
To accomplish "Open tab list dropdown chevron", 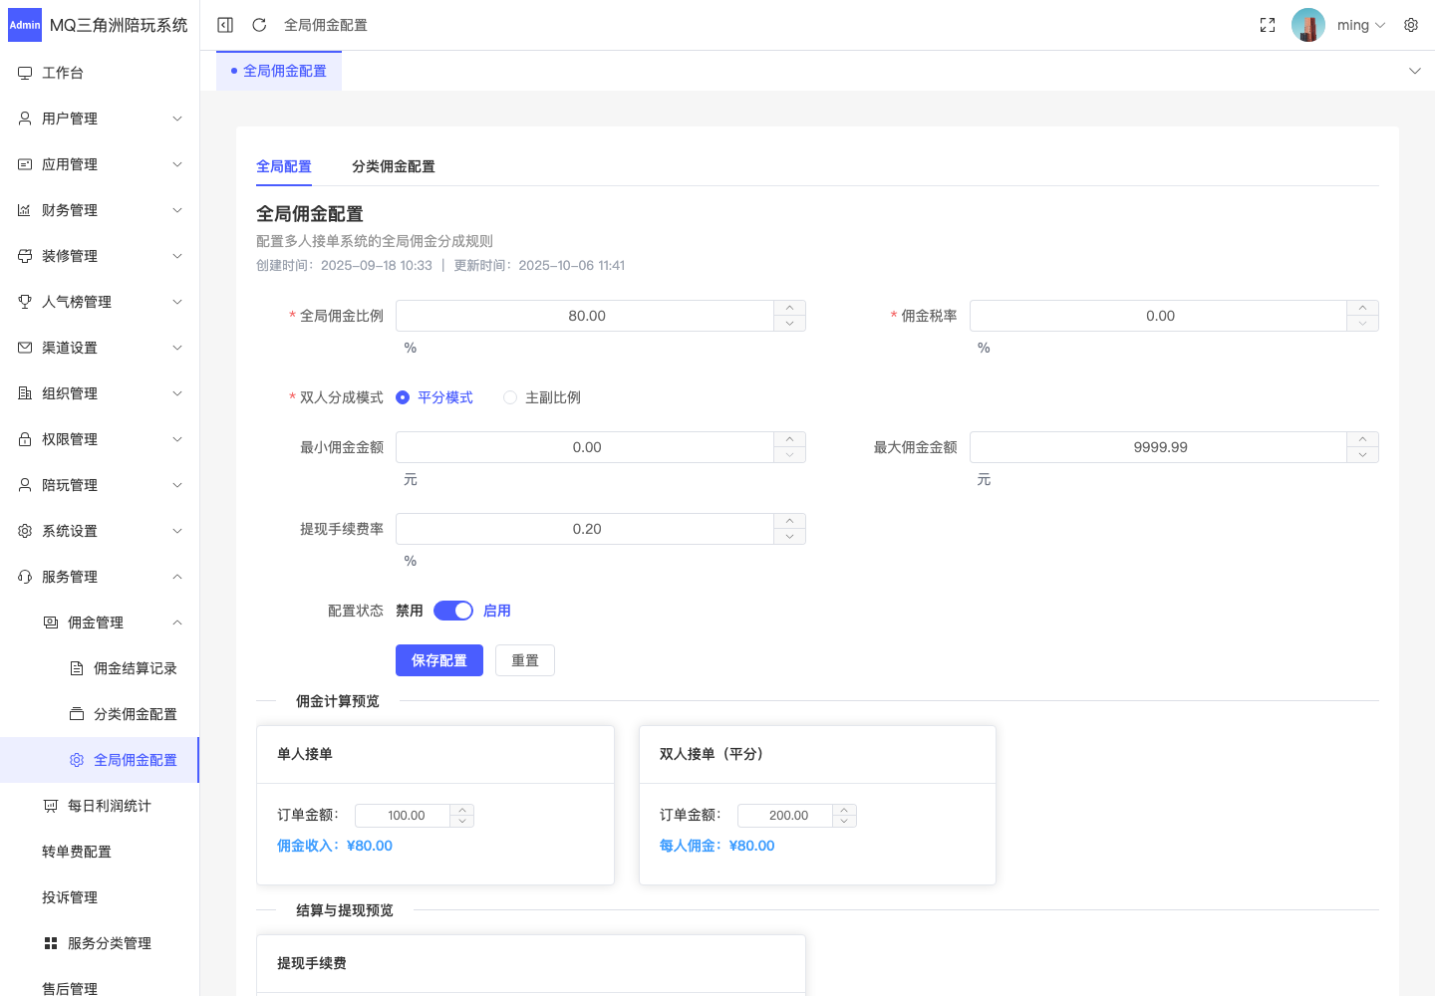I will coord(1415,71).
